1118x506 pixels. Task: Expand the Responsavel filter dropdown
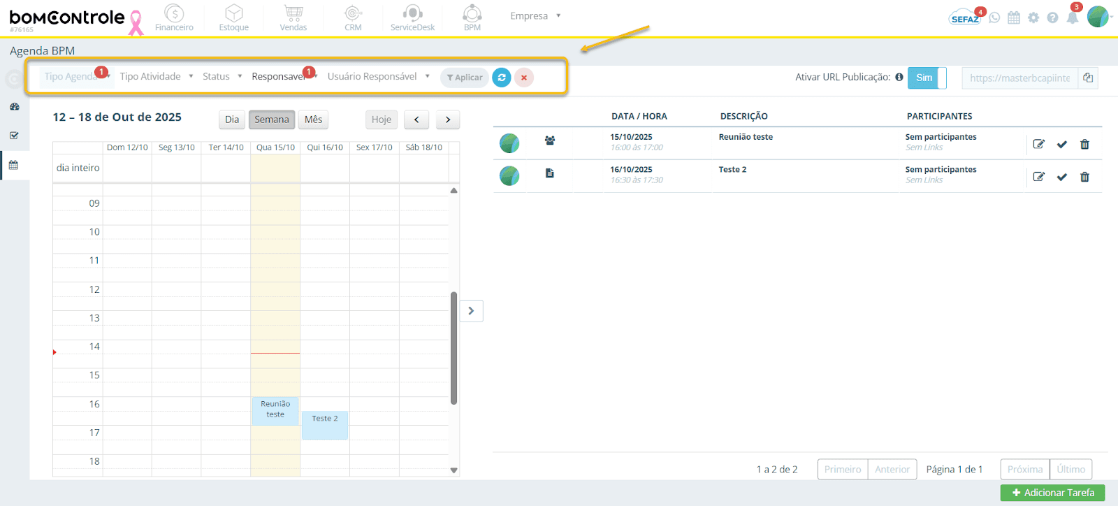(284, 76)
